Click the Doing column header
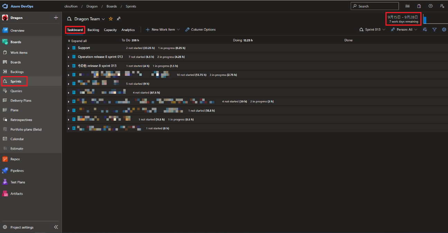This screenshot has width=448, height=233. 243,40
